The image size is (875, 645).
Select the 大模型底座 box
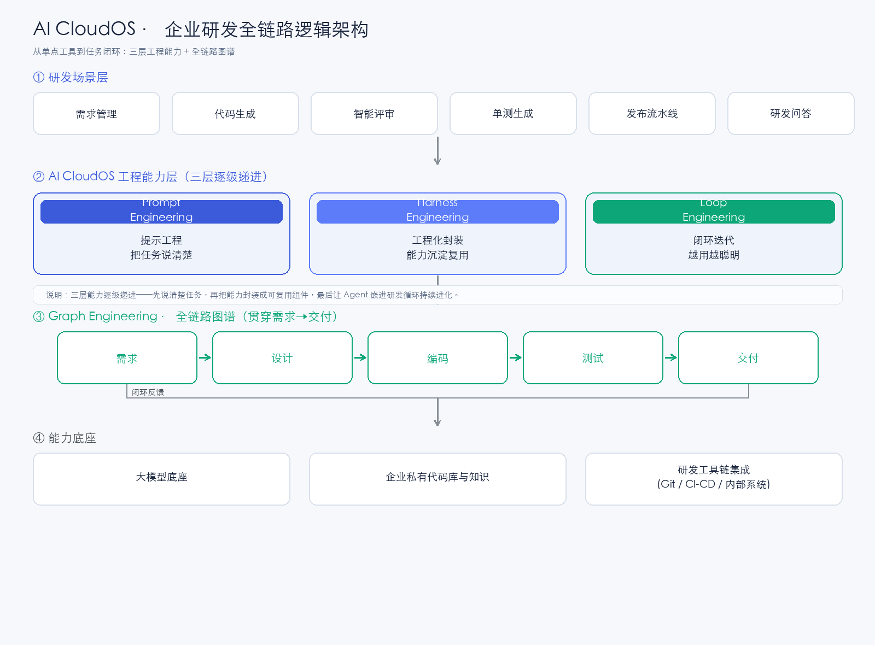click(161, 479)
